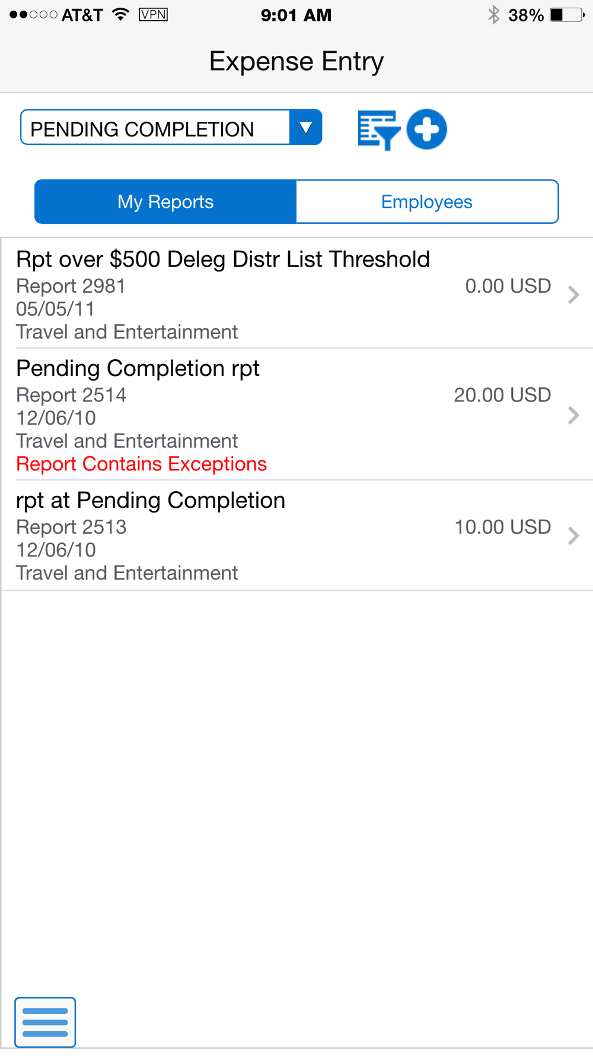Open the hamburger menu button

coord(45,1022)
